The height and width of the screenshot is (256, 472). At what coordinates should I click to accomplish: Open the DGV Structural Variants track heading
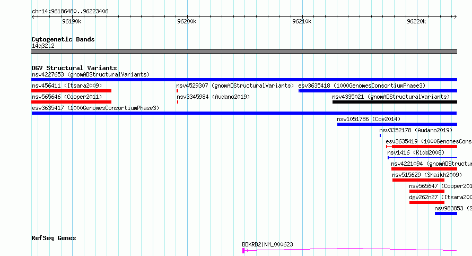click(74, 68)
